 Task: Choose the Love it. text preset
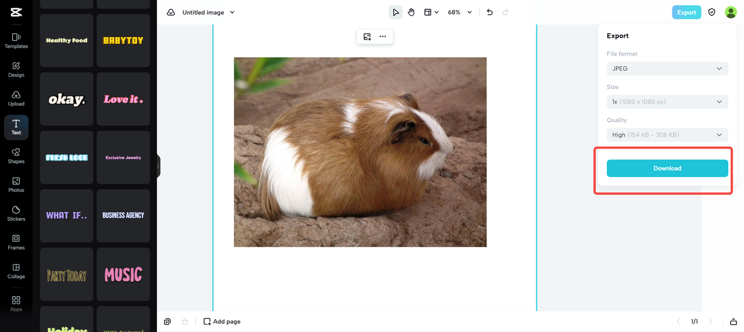(x=123, y=99)
